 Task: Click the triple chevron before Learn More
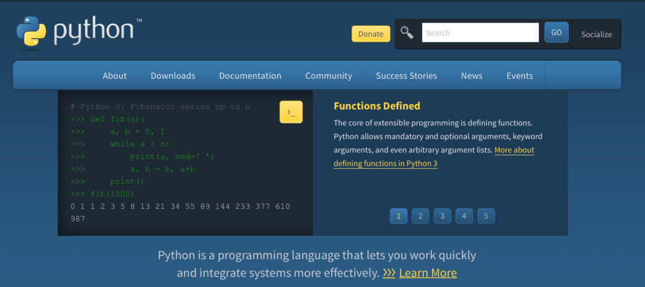pyautogui.click(x=389, y=273)
